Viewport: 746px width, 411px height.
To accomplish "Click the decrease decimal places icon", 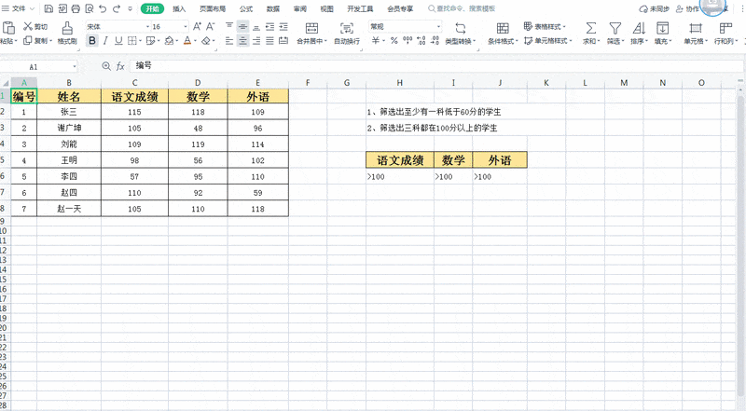I will tap(435, 41).
